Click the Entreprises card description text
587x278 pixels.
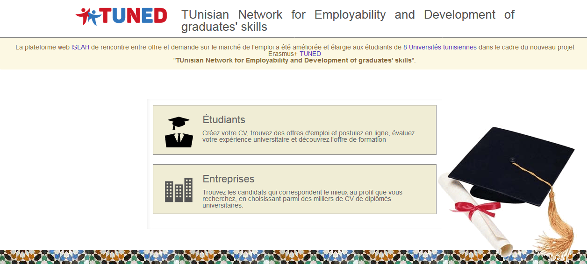(x=302, y=199)
